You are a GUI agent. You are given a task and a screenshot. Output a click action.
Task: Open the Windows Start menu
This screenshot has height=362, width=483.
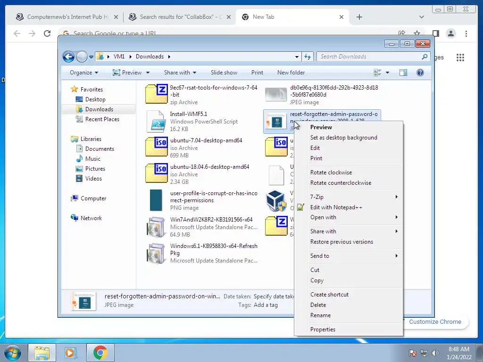[x=12, y=353]
